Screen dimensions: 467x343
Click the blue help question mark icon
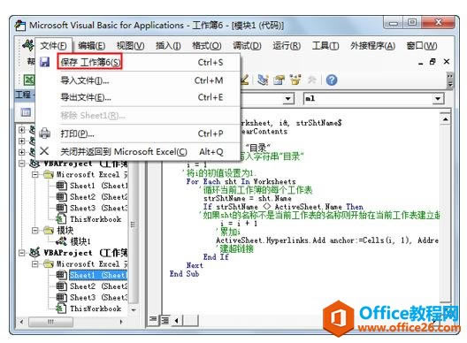coord(332,80)
